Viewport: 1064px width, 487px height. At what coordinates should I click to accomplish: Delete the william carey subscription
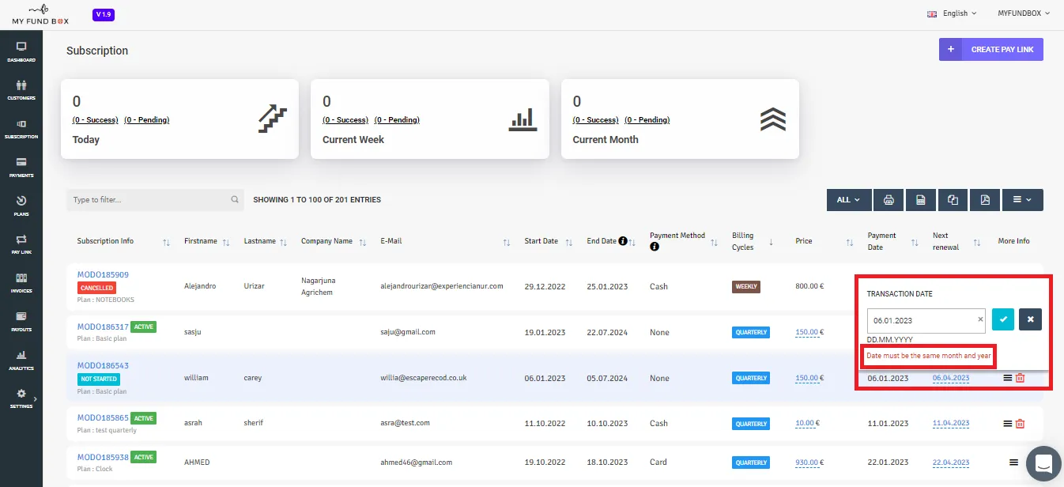coord(1020,378)
